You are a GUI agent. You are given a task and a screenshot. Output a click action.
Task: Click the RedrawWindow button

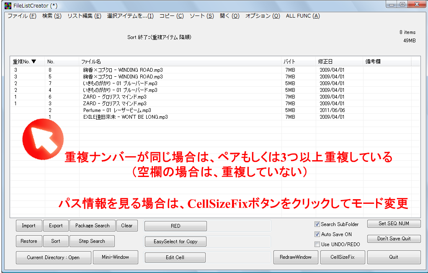coord(296,257)
